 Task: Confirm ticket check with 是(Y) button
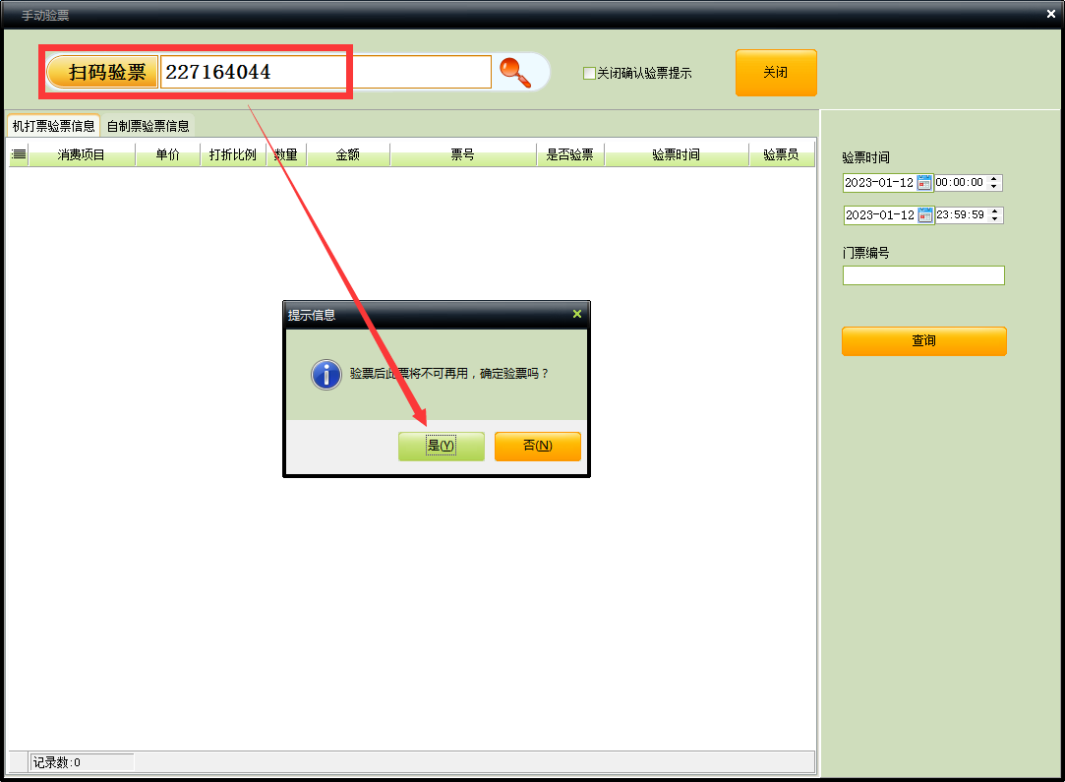[441, 446]
